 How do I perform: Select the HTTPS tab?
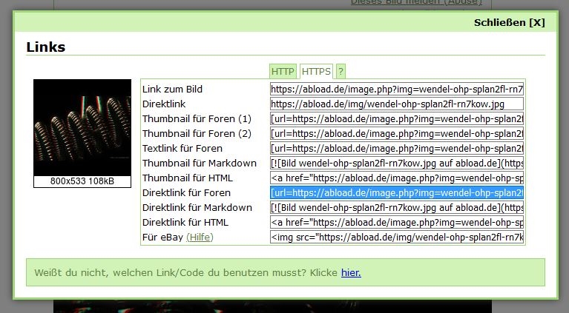coord(316,72)
